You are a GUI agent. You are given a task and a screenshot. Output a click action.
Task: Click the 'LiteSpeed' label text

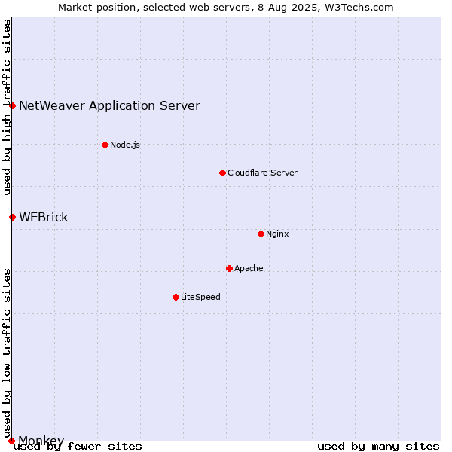[200, 297]
